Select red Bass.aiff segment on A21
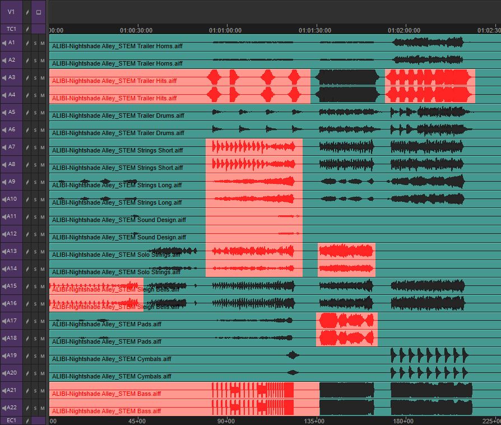This screenshot has width=501, height=425. click(x=184, y=390)
